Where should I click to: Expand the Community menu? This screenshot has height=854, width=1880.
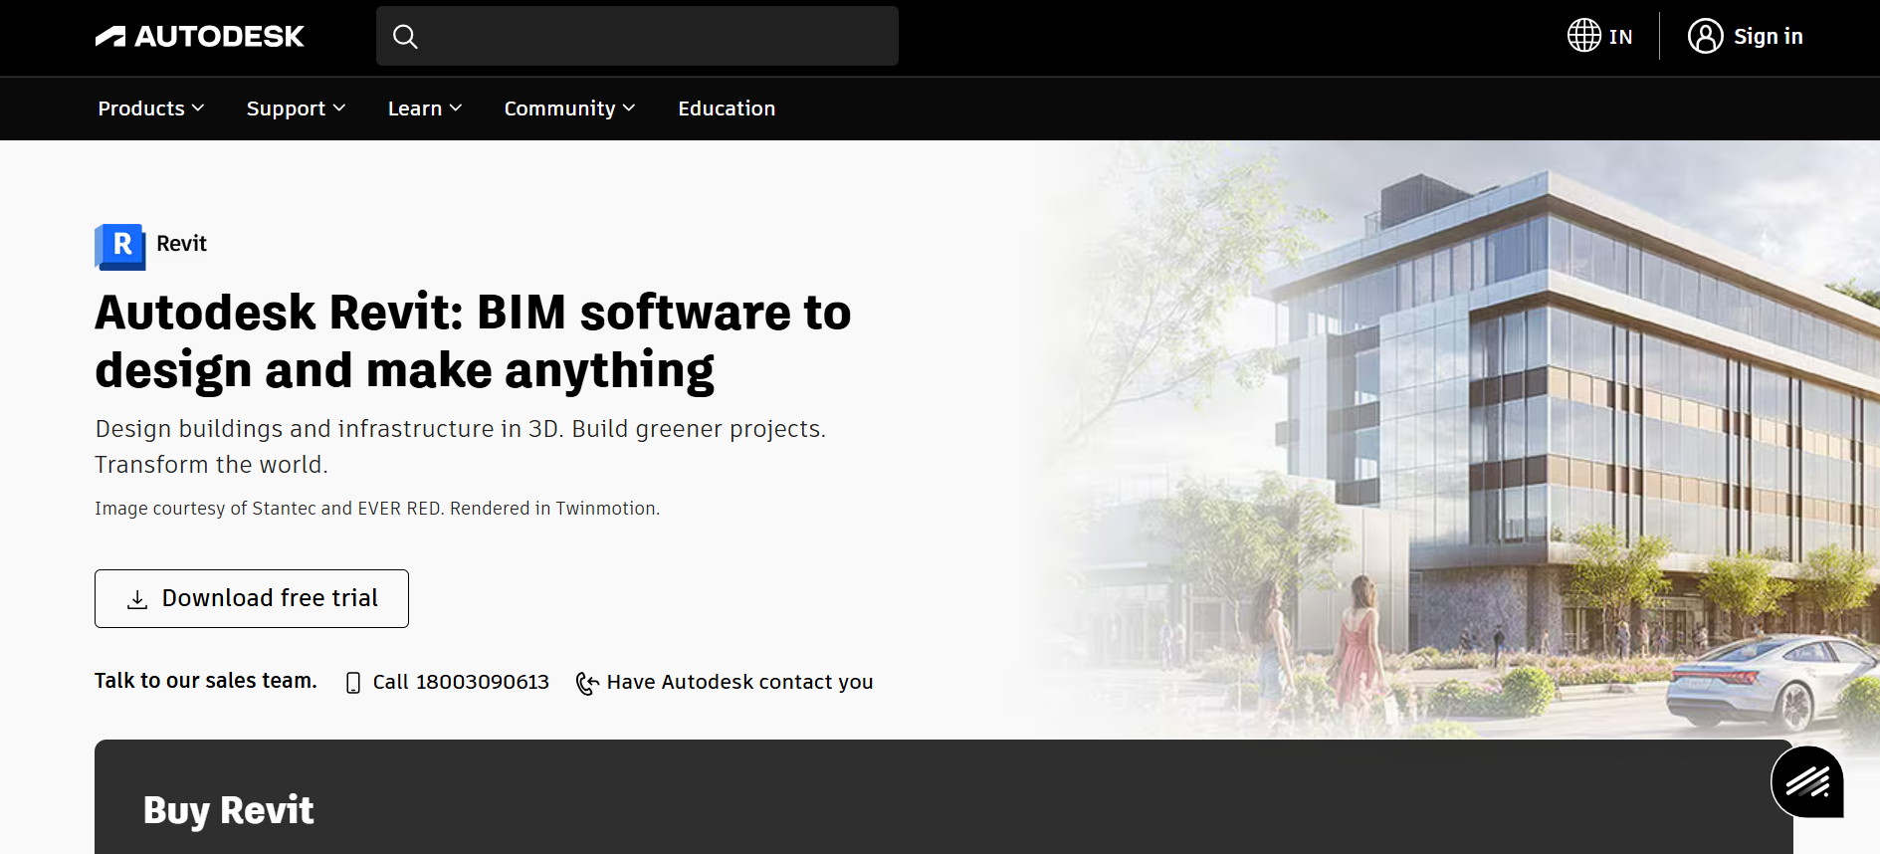pyautogui.click(x=569, y=108)
